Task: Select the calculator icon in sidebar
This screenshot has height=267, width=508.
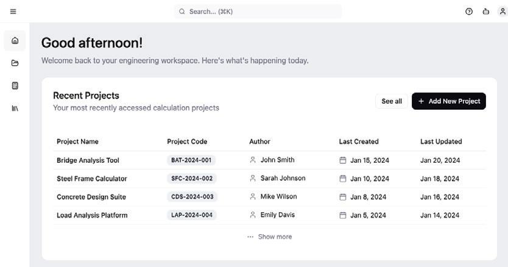Action: (15, 86)
